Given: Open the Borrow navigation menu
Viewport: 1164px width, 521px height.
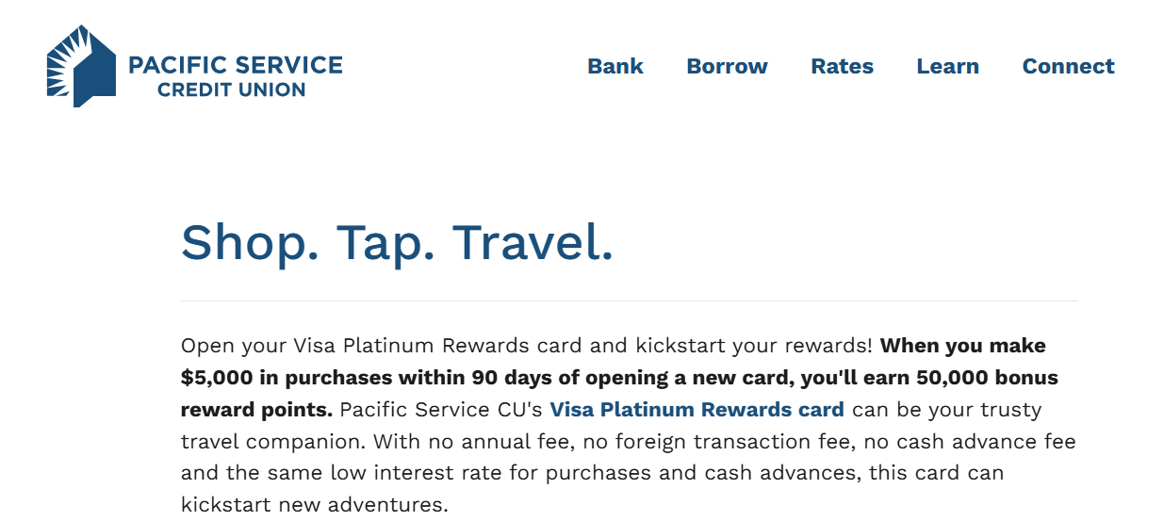Looking at the screenshot, I should click(x=727, y=67).
